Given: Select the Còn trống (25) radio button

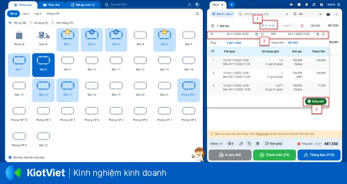Looking at the screenshot, I should coord(53,23).
